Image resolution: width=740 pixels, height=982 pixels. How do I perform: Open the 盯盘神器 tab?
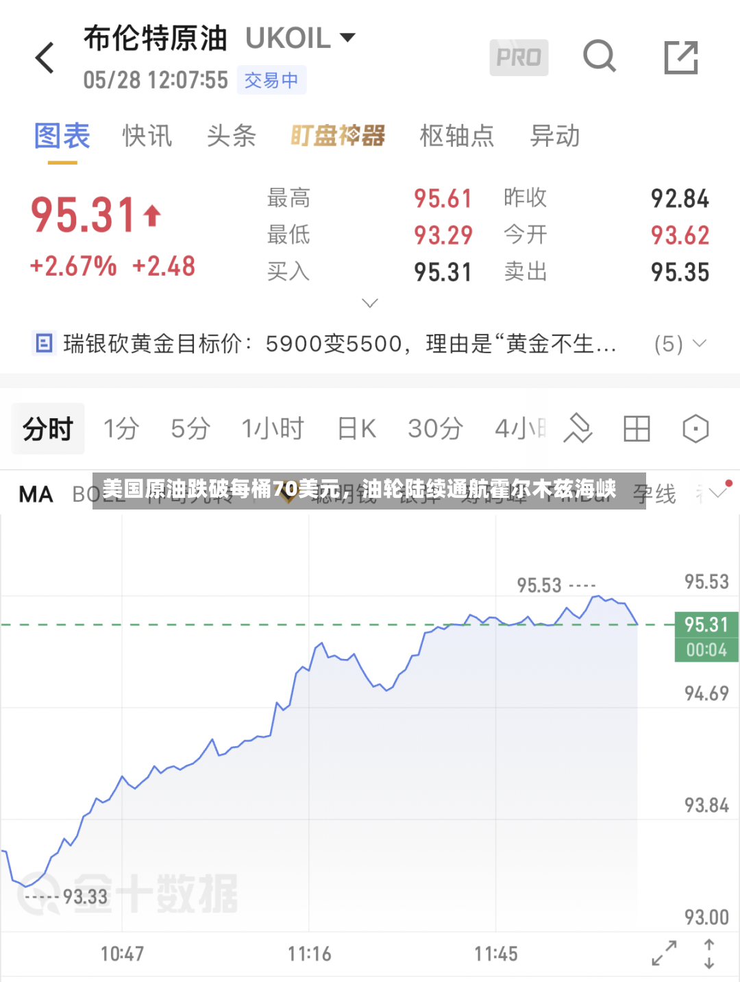click(x=338, y=136)
